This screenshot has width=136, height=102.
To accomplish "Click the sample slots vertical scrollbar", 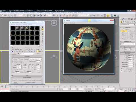I will pyautogui.click(x=41, y=35).
